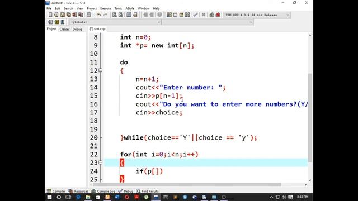
Task: Click the "cin>>choice;" code line
Action: click(x=159, y=113)
